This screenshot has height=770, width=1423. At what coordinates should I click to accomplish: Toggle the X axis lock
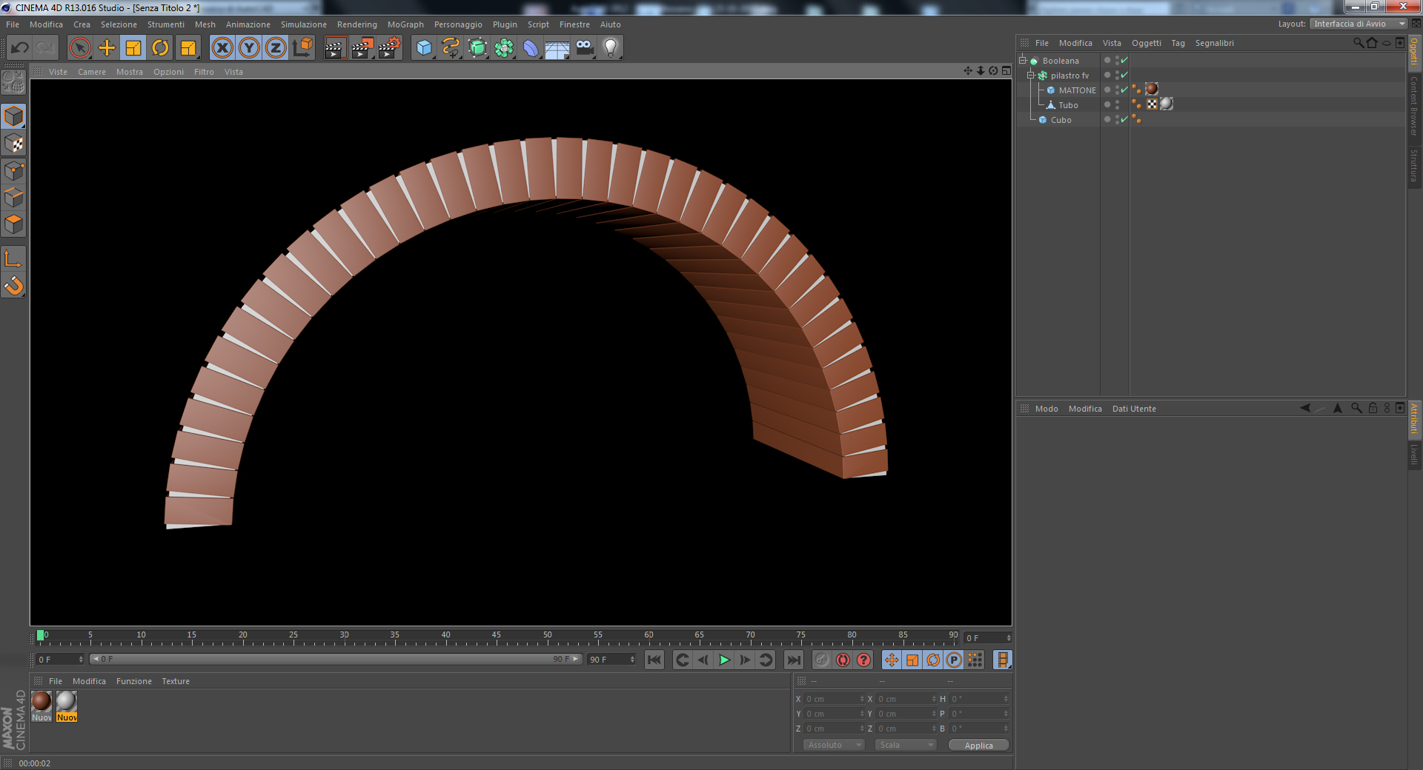click(x=222, y=48)
